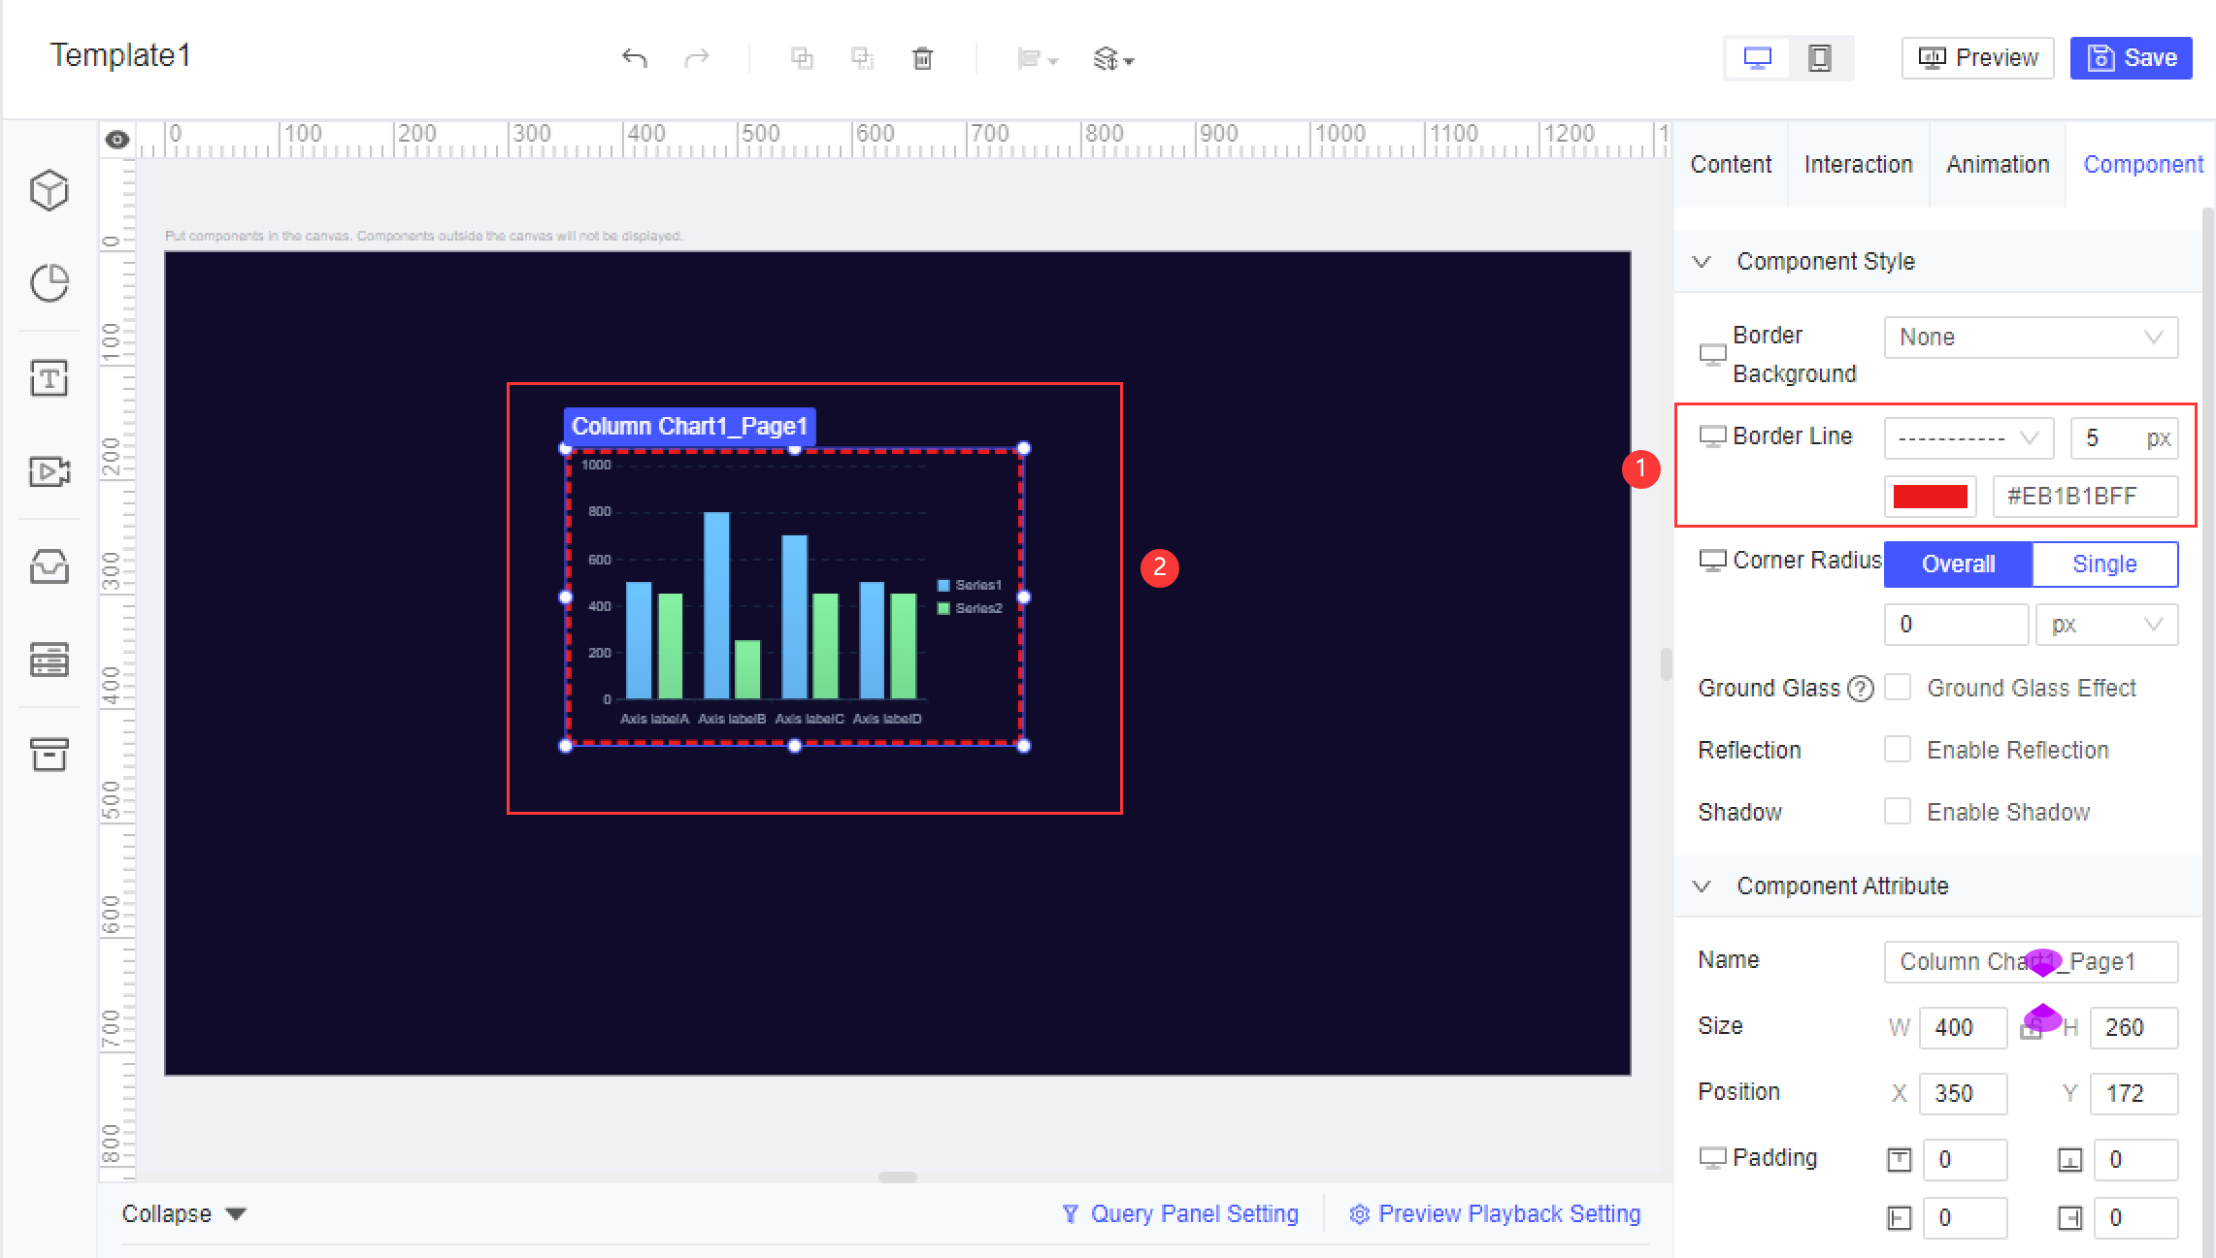This screenshot has width=2216, height=1258.
Task: Enable the Ground Glass Effect checkbox
Action: 1898,687
